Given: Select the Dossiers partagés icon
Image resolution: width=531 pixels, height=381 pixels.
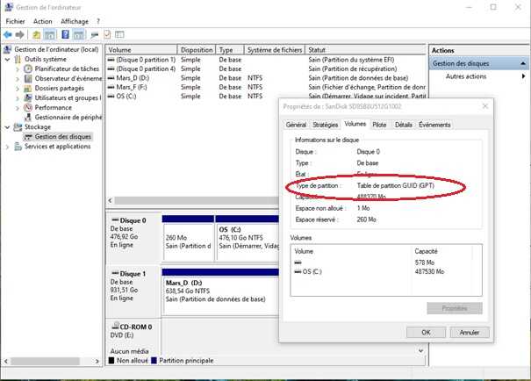Looking at the screenshot, I should pyautogui.click(x=28, y=89).
